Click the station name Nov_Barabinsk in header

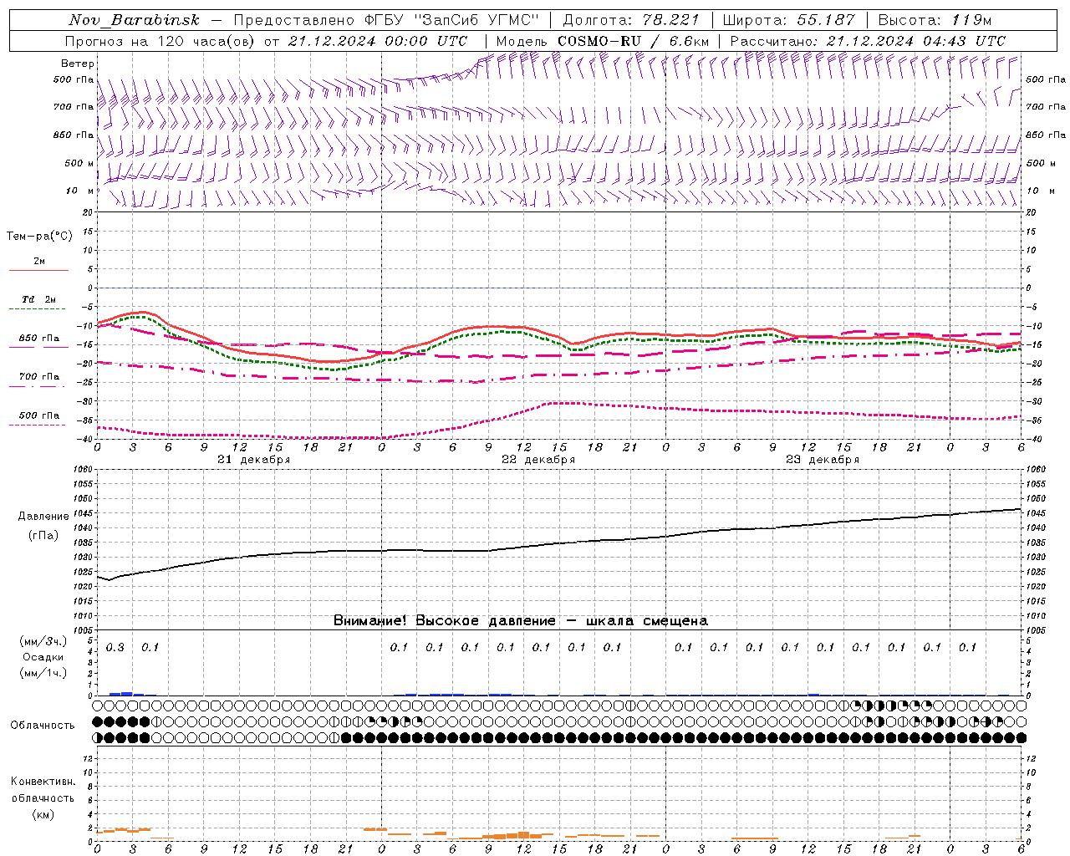[135, 20]
